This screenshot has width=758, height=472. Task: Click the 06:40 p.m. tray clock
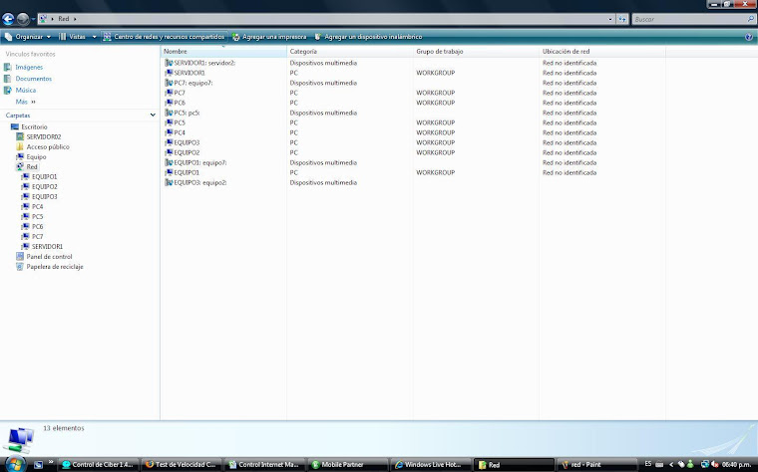[x=736, y=464]
